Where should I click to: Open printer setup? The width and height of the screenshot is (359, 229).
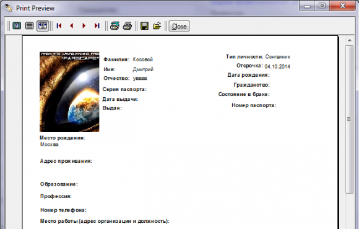[115, 25]
